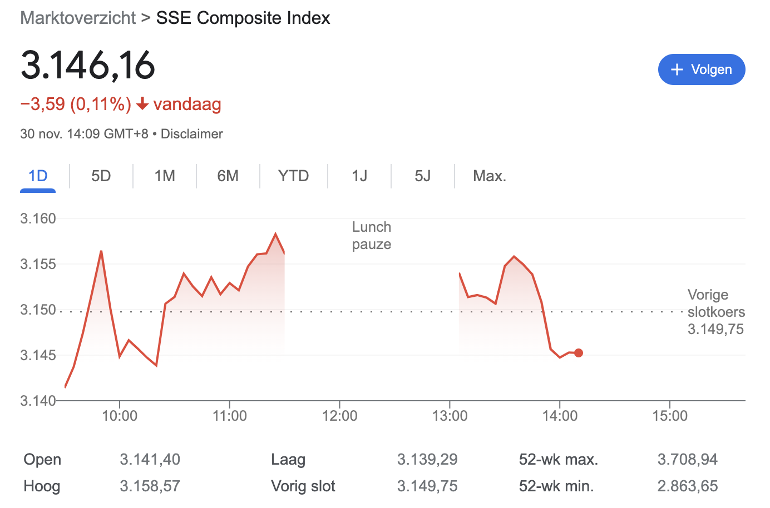Switch chart to Max. range
Image resolution: width=770 pixels, height=508 pixels.
[489, 176]
